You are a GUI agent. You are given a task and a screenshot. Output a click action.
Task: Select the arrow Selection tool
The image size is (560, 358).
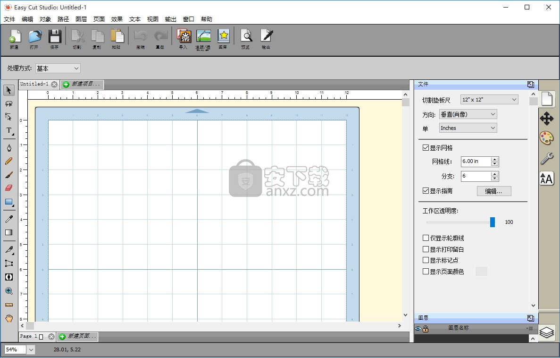pyautogui.click(x=9, y=90)
